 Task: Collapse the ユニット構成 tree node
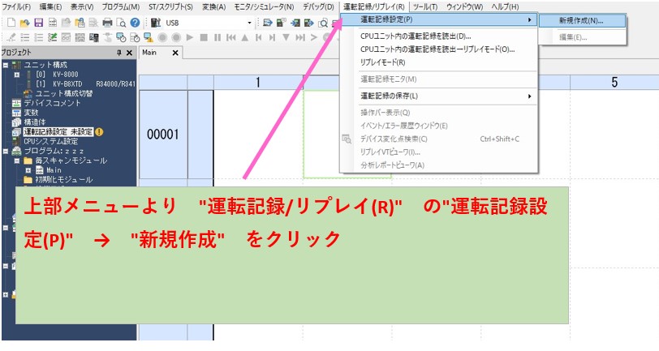[x=6, y=65]
